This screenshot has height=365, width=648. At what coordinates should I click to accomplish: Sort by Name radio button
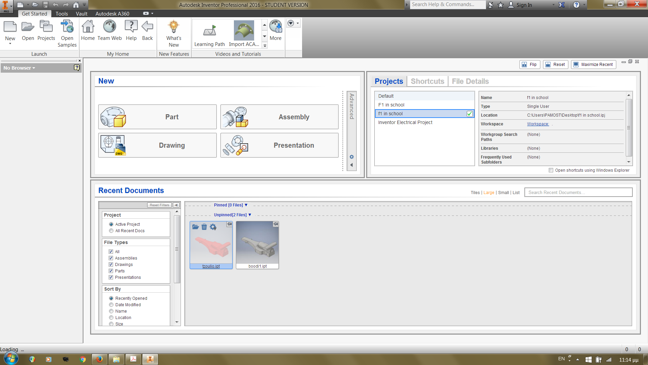(x=111, y=311)
